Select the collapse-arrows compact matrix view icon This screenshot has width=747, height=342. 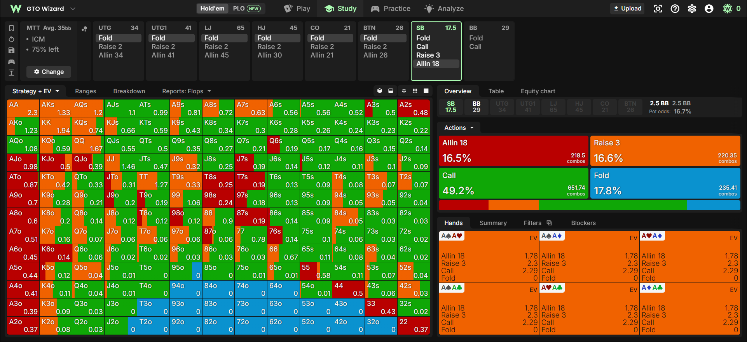404,91
